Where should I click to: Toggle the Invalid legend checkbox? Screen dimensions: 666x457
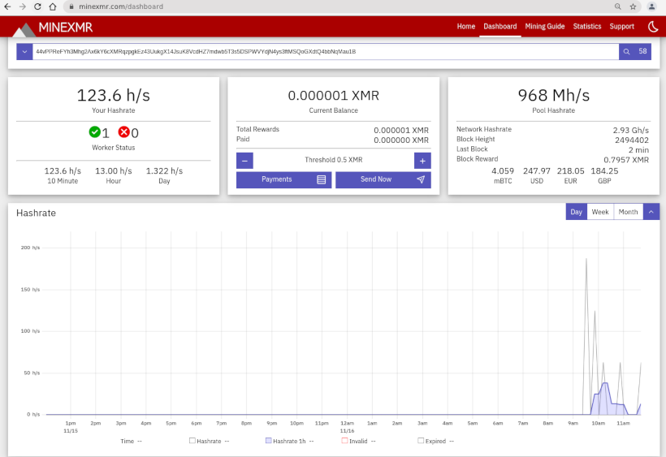point(344,441)
